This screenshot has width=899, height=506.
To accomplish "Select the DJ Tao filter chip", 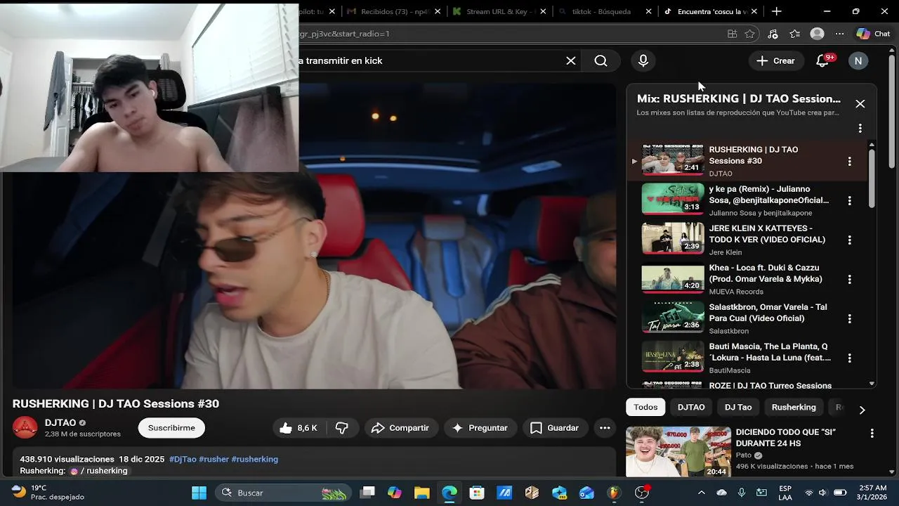I will pyautogui.click(x=738, y=408).
